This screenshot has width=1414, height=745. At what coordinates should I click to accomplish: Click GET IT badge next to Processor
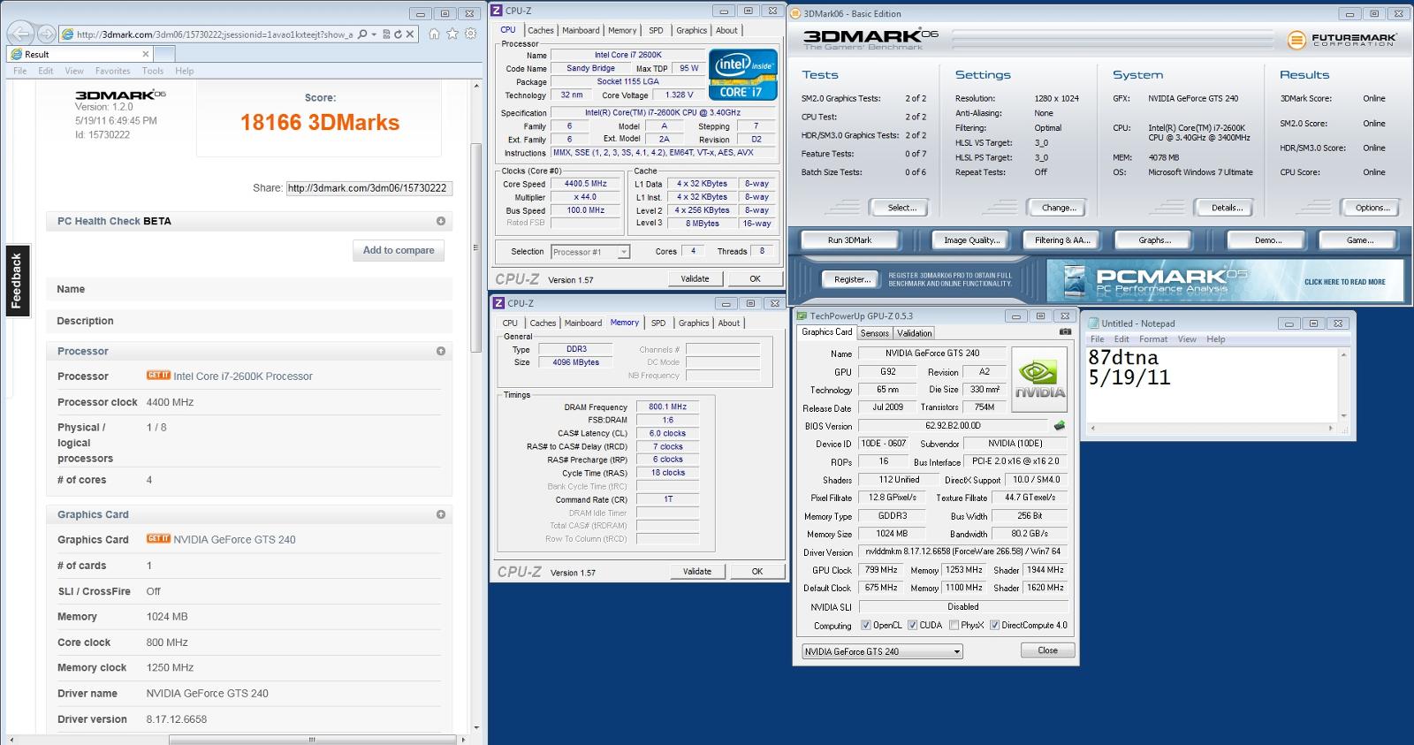158,376
